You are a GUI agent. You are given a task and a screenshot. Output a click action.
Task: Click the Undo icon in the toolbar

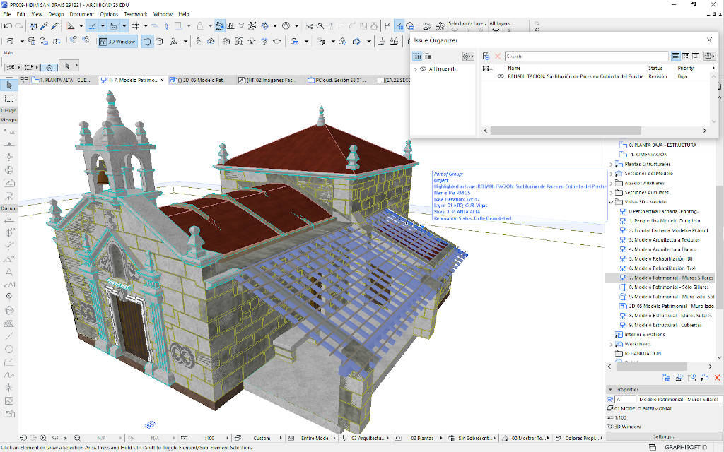[7, 26]
